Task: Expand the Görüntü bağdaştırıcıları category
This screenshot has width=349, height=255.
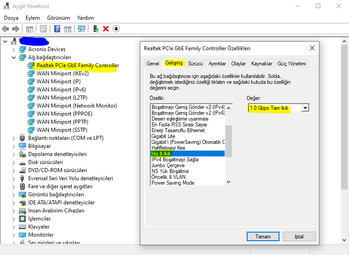Action: pyautogui.click(x=14, y=195)
